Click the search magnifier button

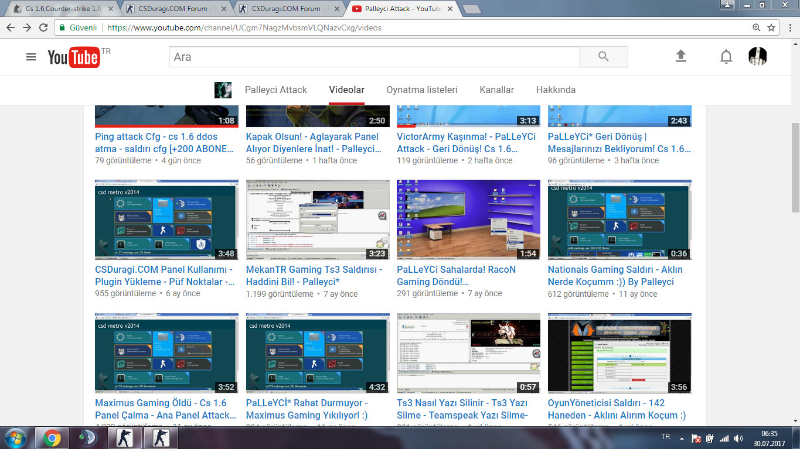coord(604,57)
